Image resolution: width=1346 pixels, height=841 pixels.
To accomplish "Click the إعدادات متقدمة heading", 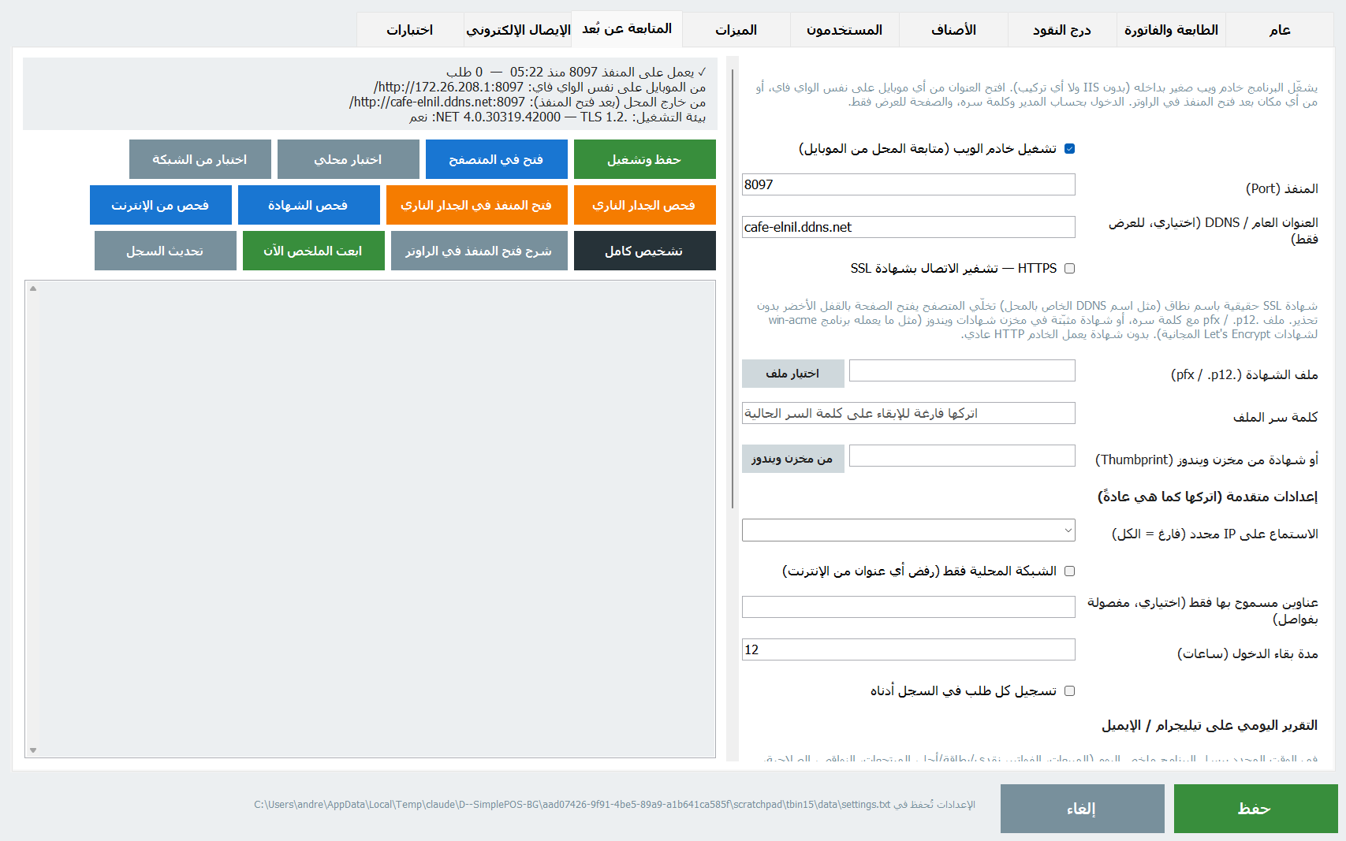I will [x=1207, y=497].
